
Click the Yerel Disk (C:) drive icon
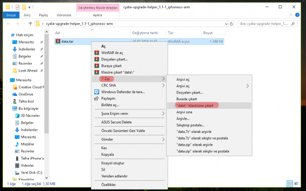click(17, 173)
